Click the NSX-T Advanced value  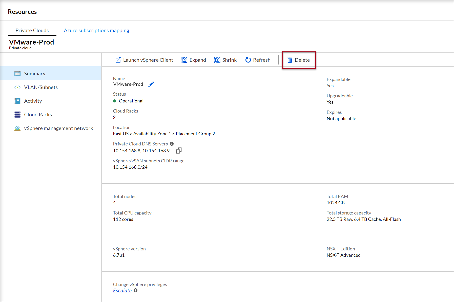[x=344, y=255]
